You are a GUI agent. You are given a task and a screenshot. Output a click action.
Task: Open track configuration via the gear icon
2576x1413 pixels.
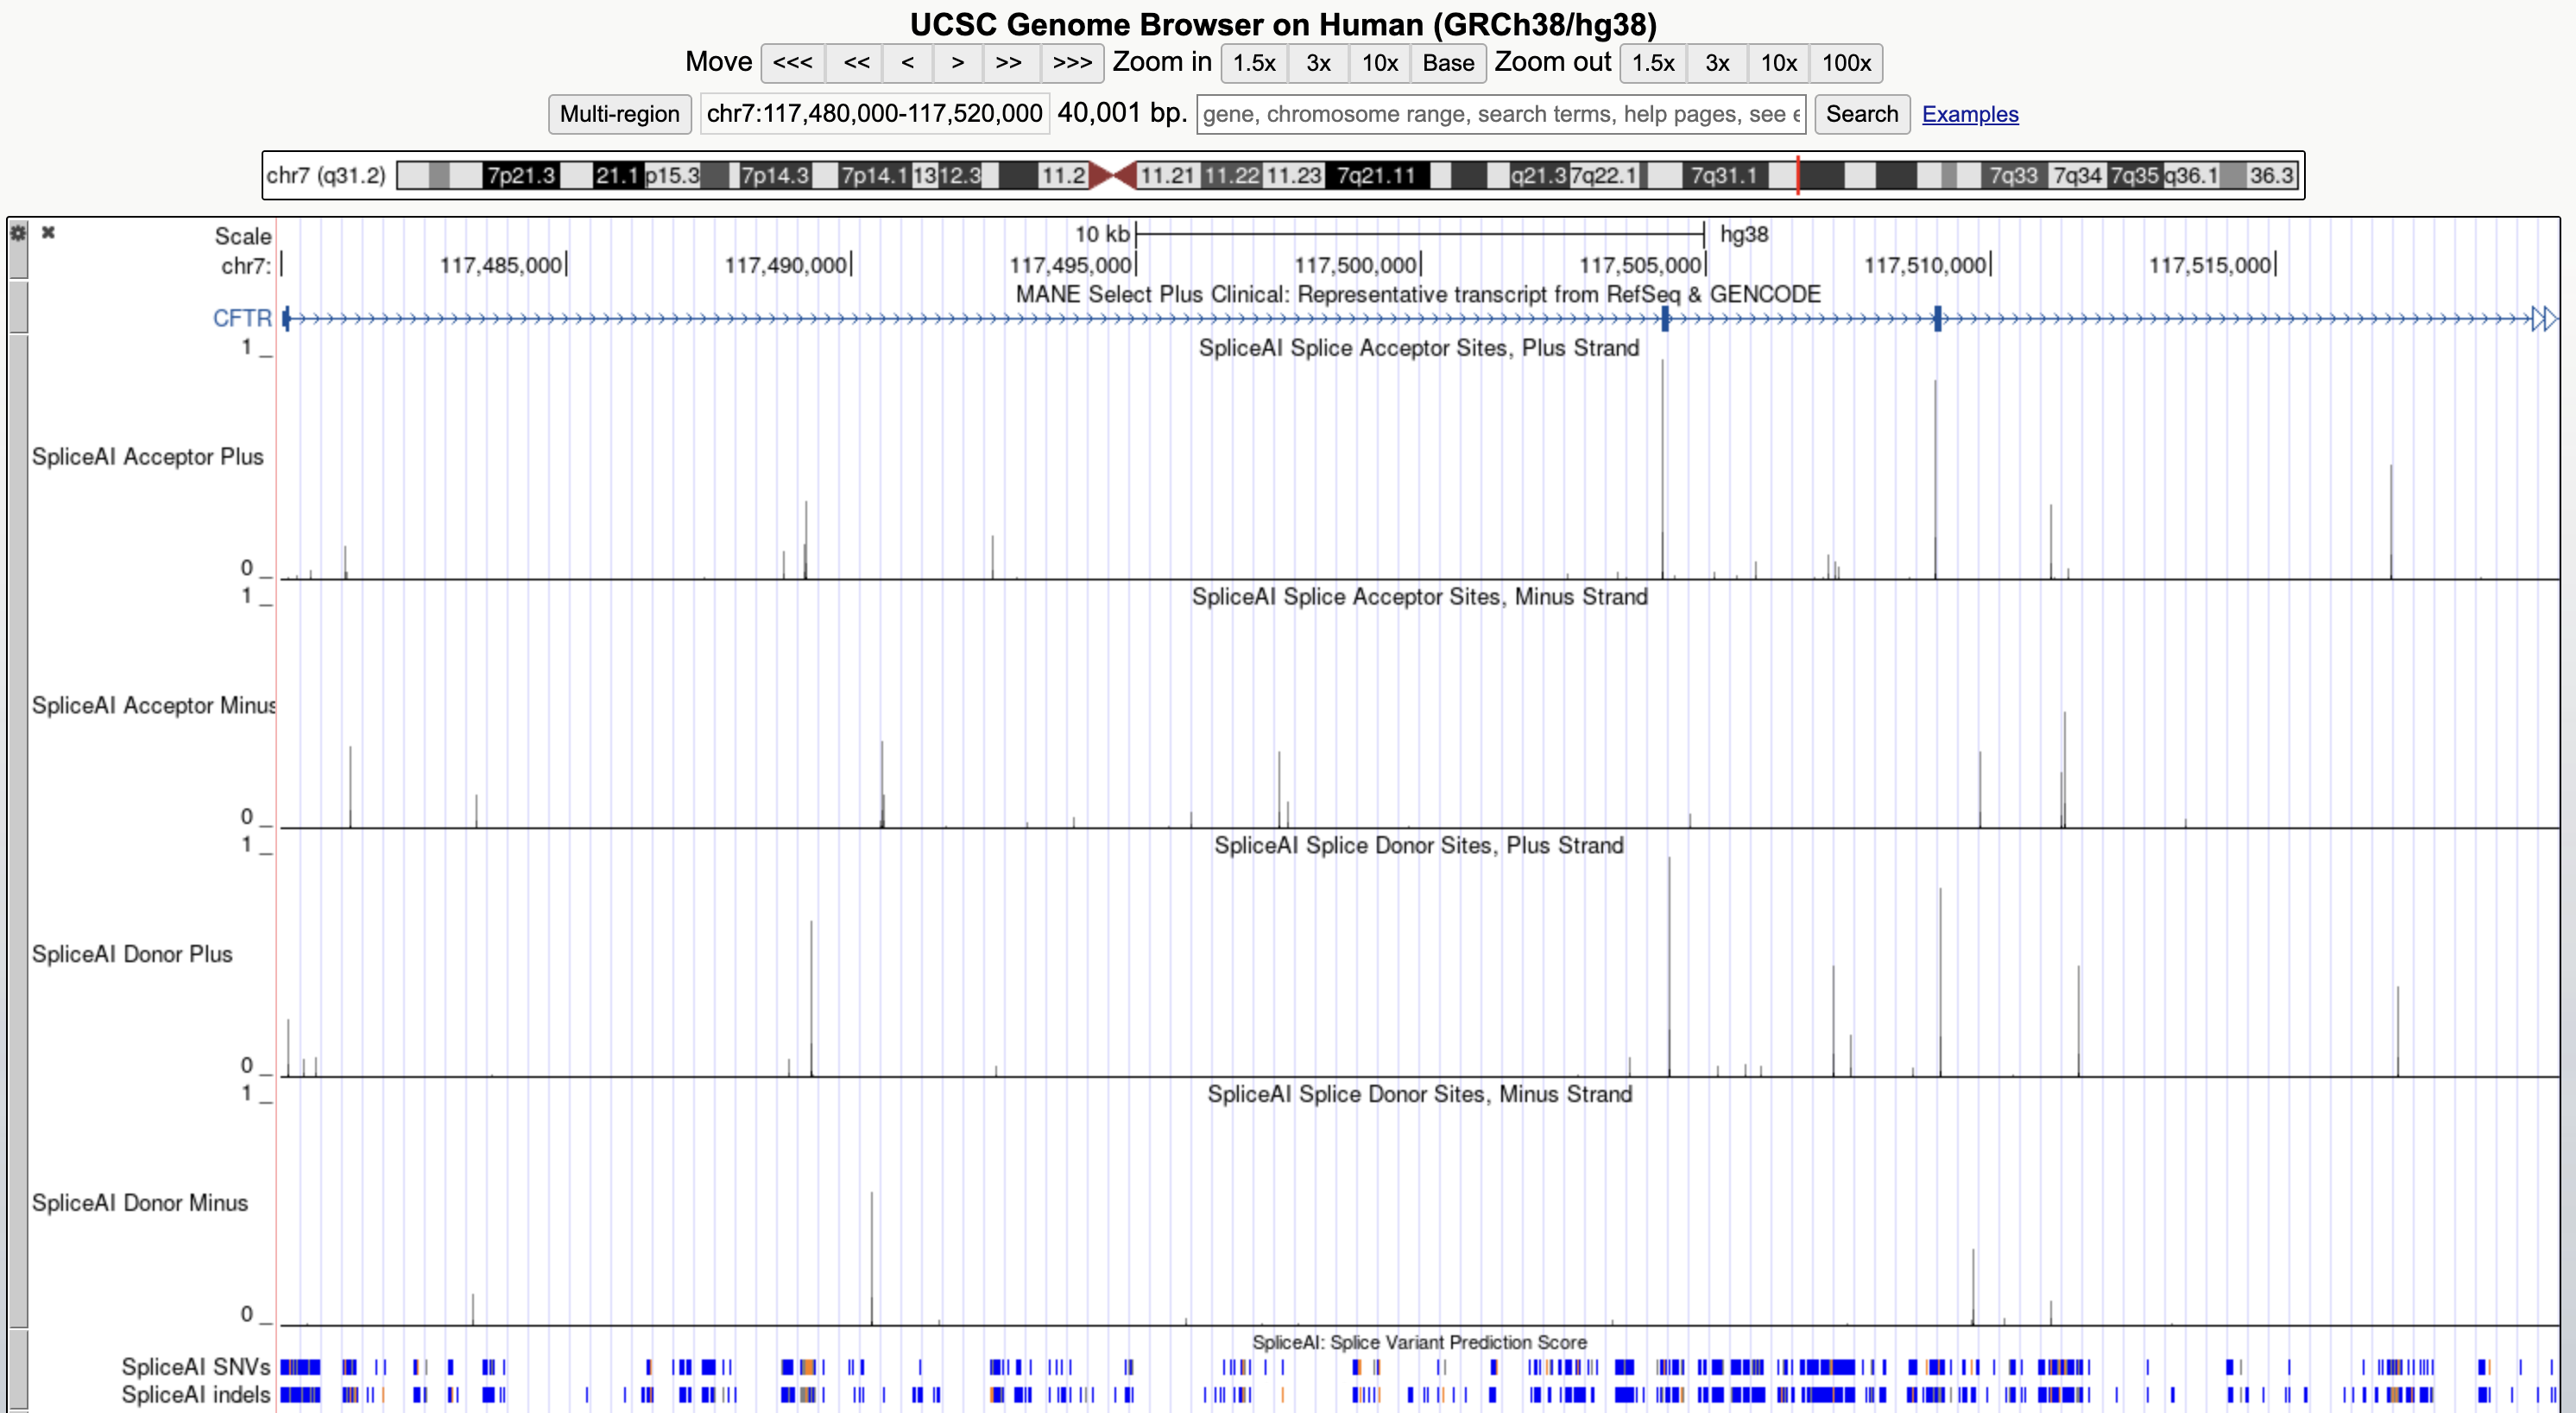click(x=17, y=232)
